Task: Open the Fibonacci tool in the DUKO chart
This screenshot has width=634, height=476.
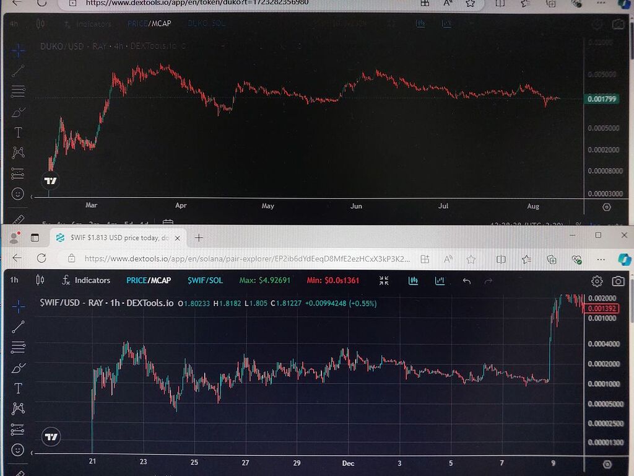Action: click(x=18, y=91)
